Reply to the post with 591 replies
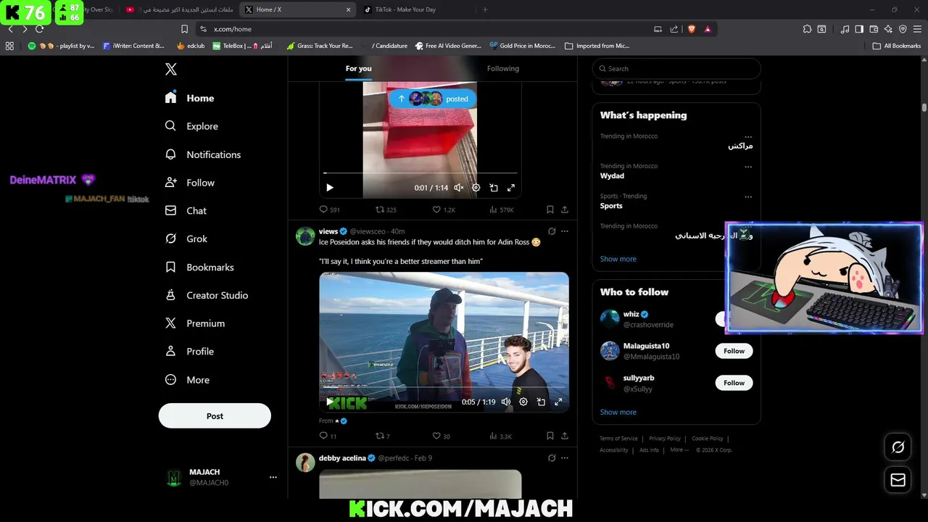 pyautogui.click(x=330, y=210)
